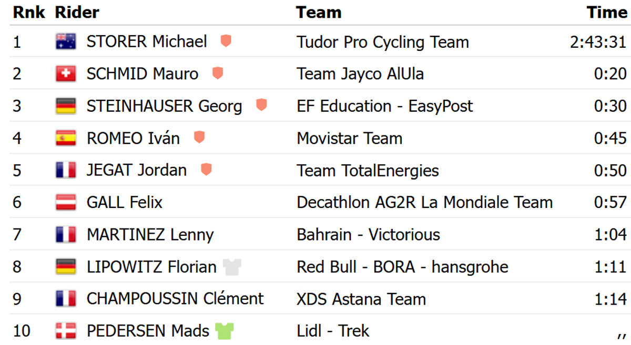Click the orange shield beside ROMEO Iván
631x345 pixels.
[x=199, y=138]
